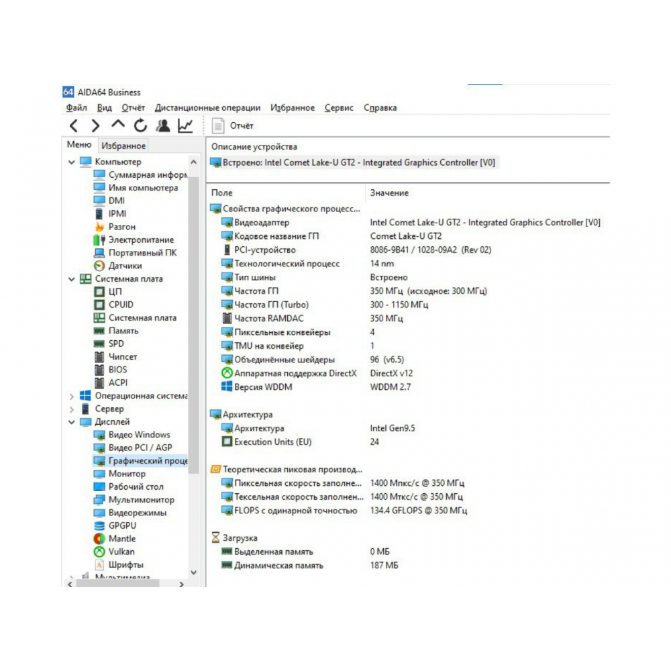The image size is (671, 671).
Task: Select the BIOS chip icon
Action: pyautogui.click(x=99, y=370)
